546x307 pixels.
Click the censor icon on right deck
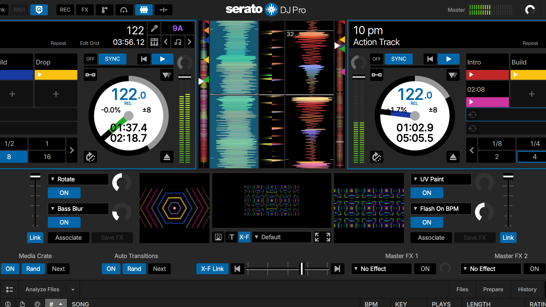click(377, 157)
